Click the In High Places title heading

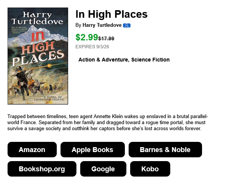tap(112, 14)
